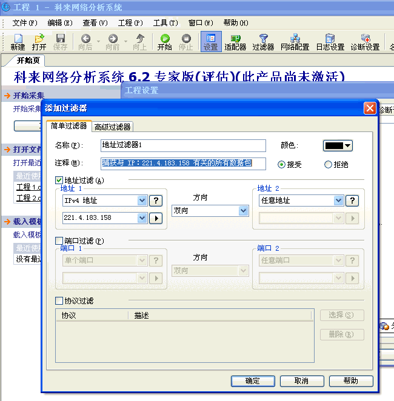Open the 网络配置 toolbar icon
Image resolution: width=394 pixels, height=401 pixels.
click(295, 42)
